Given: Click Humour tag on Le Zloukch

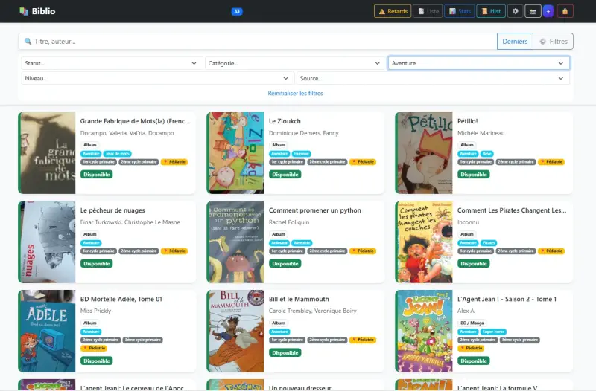Looking at the screenshot, I should tap(302, 154).
